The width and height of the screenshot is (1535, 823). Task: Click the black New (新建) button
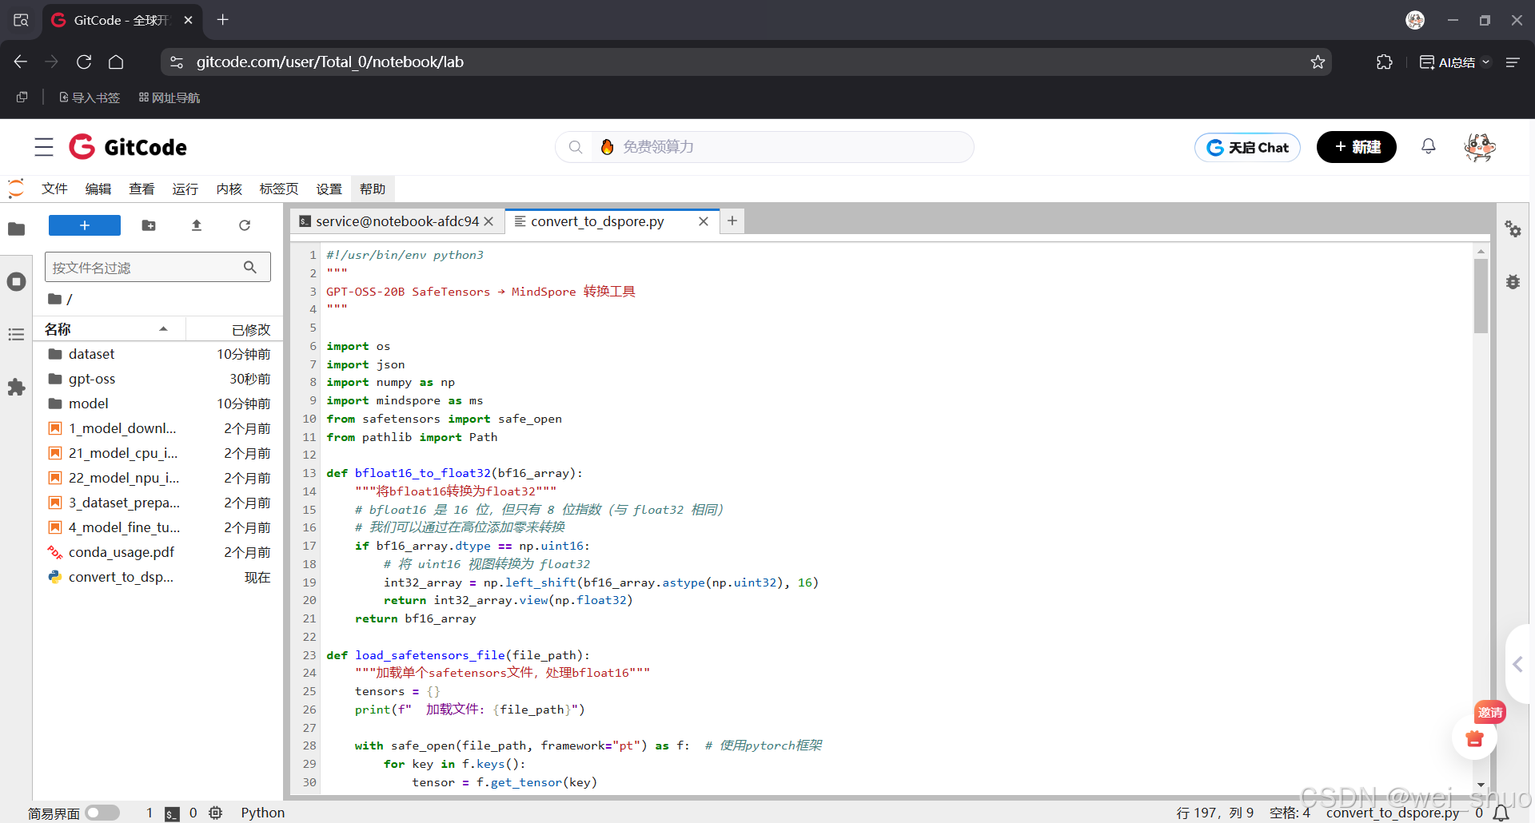tap(1356, 147)
